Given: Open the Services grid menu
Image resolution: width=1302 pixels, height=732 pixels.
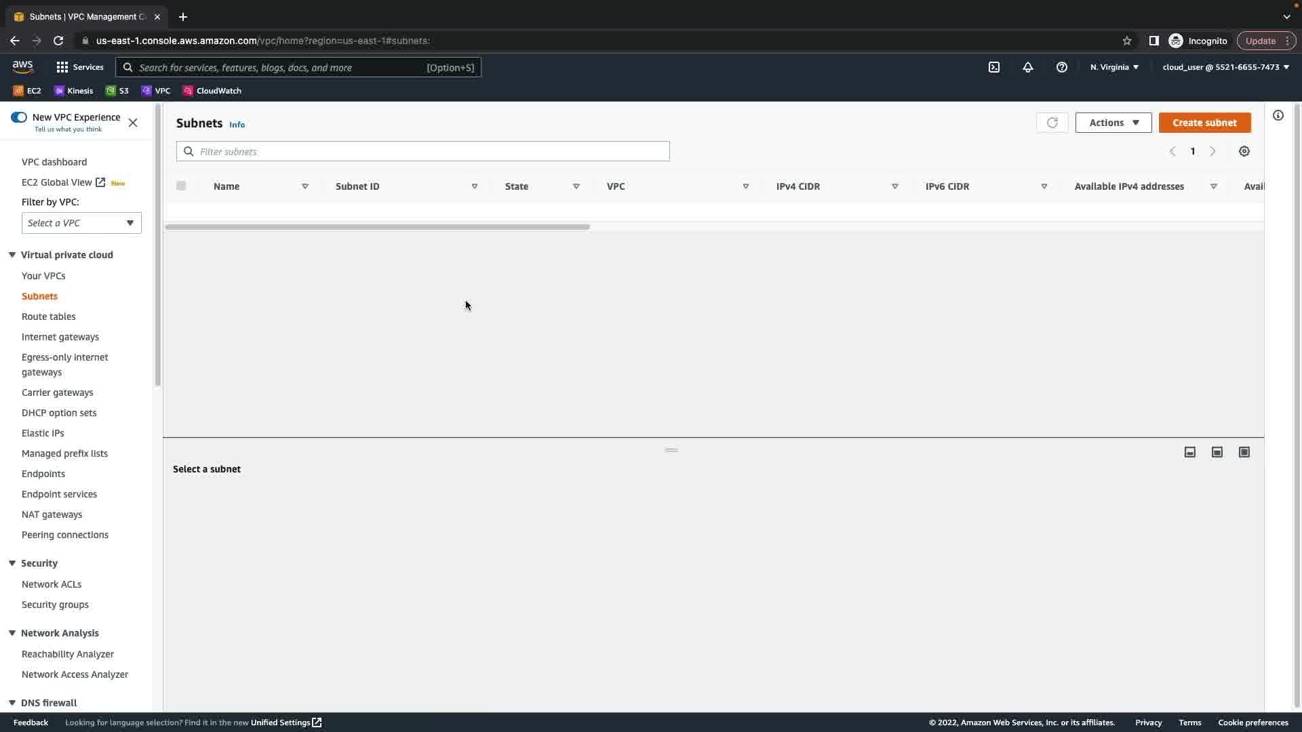Looking at the screenshot, I should tap(80, 67).
